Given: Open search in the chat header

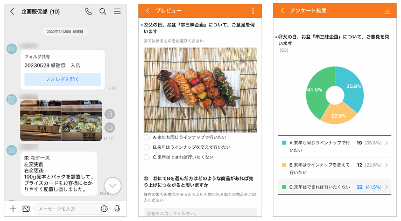Looking at the screenshot, I should click(103, 11).
